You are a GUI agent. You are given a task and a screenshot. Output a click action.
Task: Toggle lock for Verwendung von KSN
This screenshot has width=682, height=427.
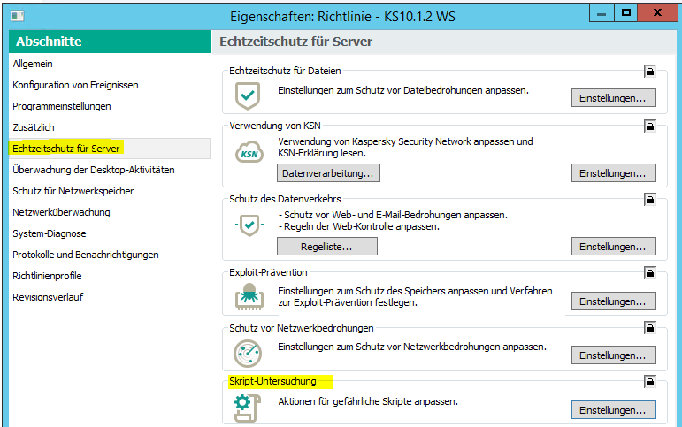coord(649,126)
